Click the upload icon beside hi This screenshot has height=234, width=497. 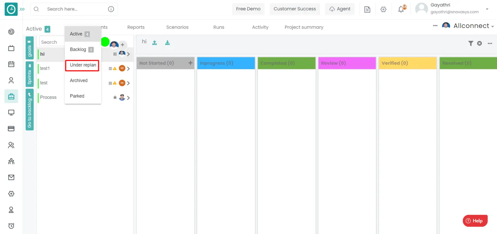(154, 43)
